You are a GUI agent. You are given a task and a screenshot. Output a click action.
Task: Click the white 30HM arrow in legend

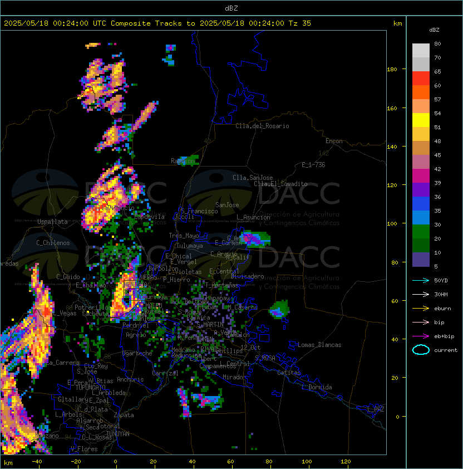click(x=421, y=294)
